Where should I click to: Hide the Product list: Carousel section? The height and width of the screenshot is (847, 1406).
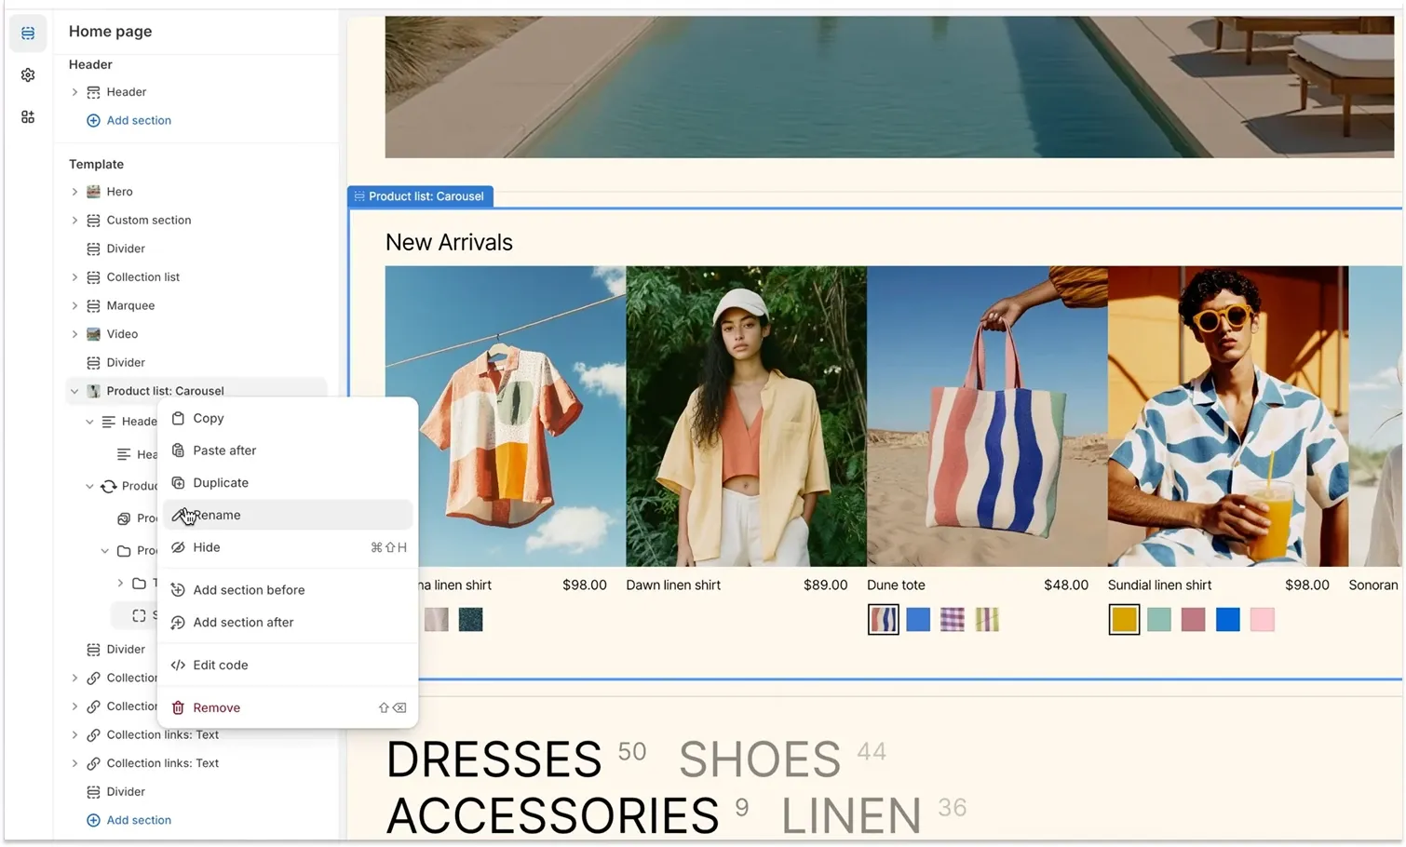(206, 547)
